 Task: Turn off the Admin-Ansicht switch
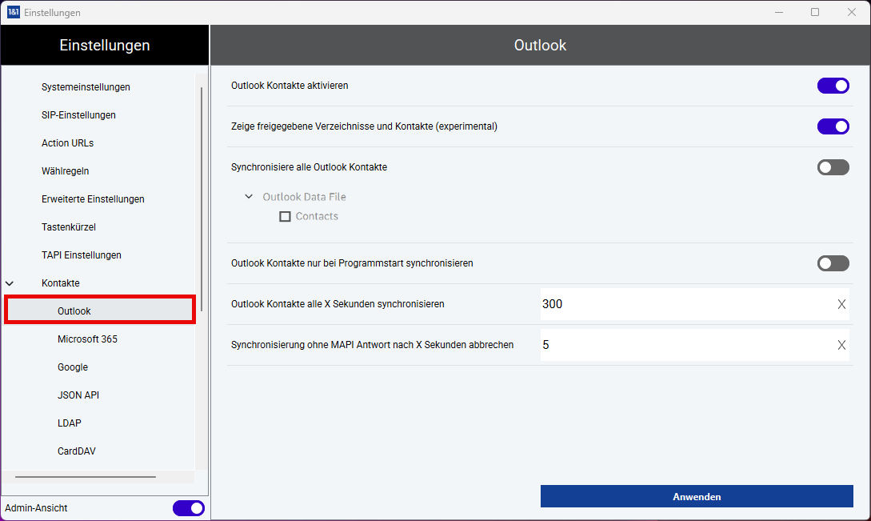click(188, 508)
